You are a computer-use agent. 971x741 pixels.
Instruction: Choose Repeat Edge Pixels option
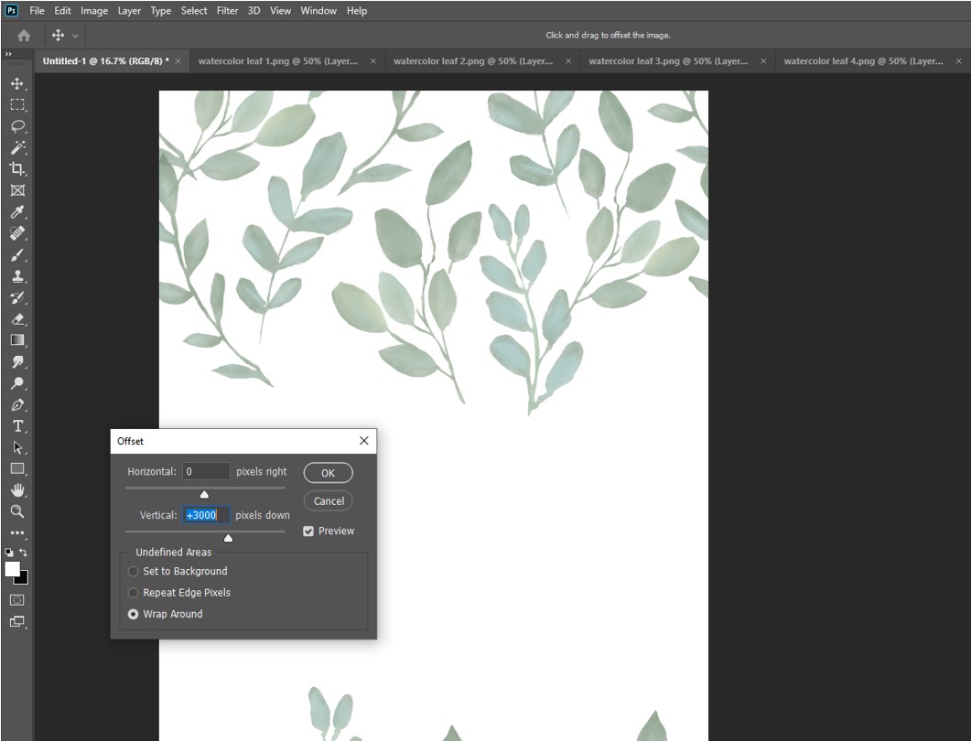[134, 593]
